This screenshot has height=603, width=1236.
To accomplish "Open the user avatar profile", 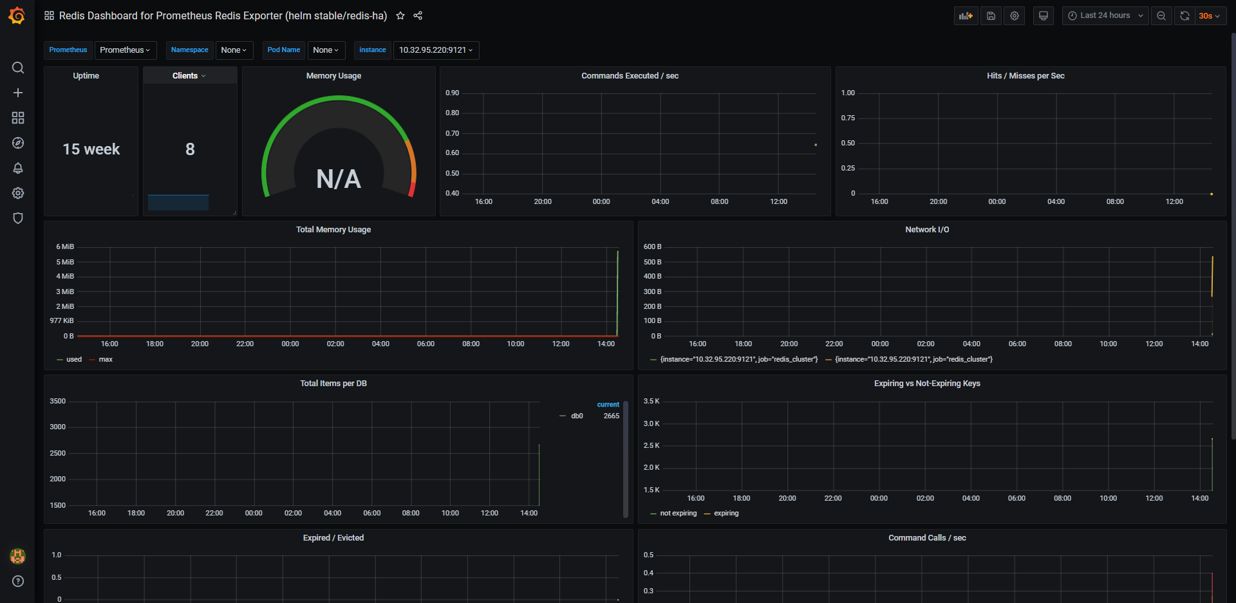I will (18, 556).
